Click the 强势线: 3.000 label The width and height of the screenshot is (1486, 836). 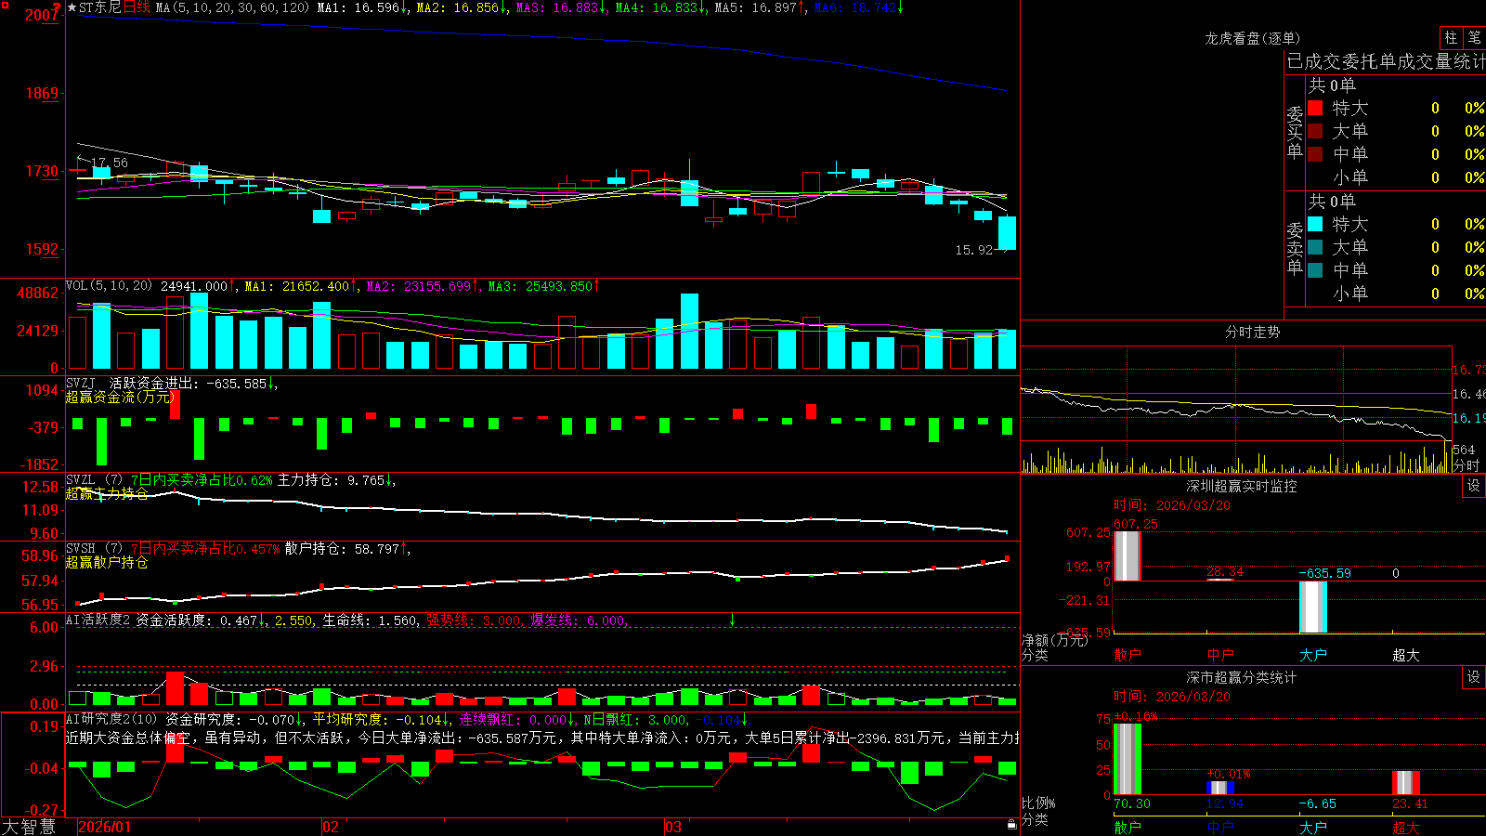tap(474, 620)
